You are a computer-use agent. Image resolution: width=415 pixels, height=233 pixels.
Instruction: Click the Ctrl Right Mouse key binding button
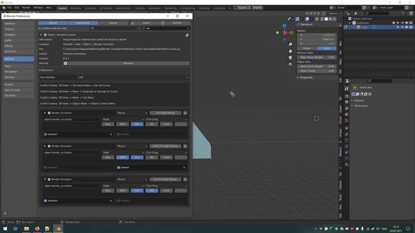165,113
